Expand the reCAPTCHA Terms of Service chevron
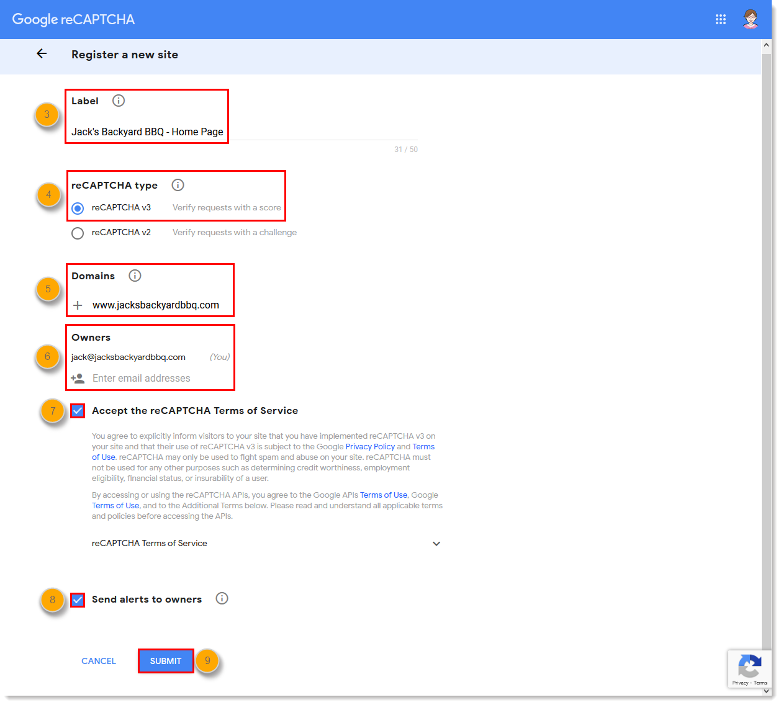 tap(436, 544)
